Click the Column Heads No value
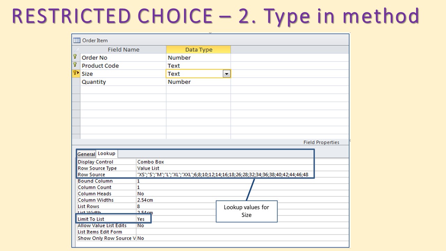Image resolution: width=446 pixels, height=251 pixels. click(141, 193)
